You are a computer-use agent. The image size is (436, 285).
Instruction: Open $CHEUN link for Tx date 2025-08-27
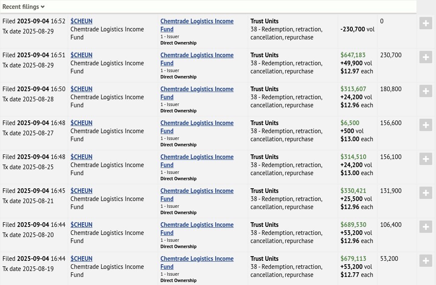pos(81,123)
